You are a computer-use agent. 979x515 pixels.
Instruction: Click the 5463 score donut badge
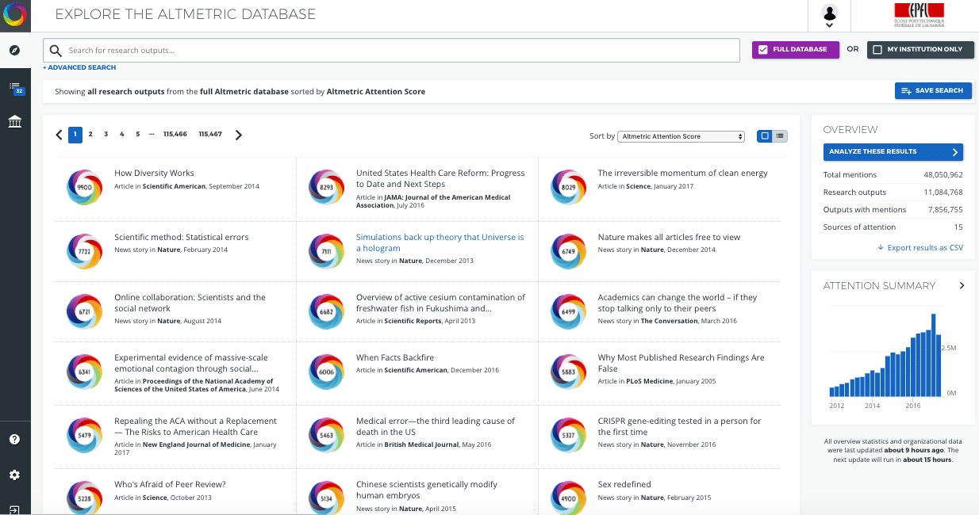326,435
